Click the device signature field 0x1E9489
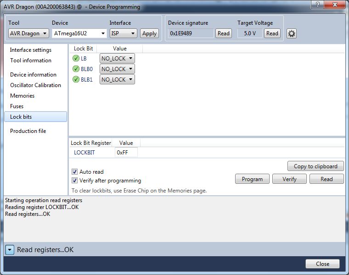The height and width of the screenshot is (275, 349). click(x=191, y=33)
